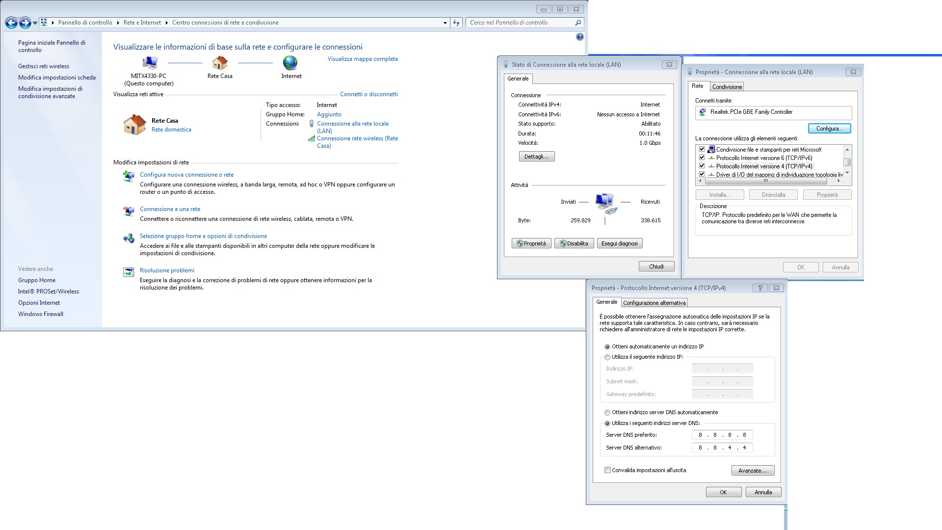
Task: Select Generale tab in TCP/IPv4 properties
Action: [607, 302]
